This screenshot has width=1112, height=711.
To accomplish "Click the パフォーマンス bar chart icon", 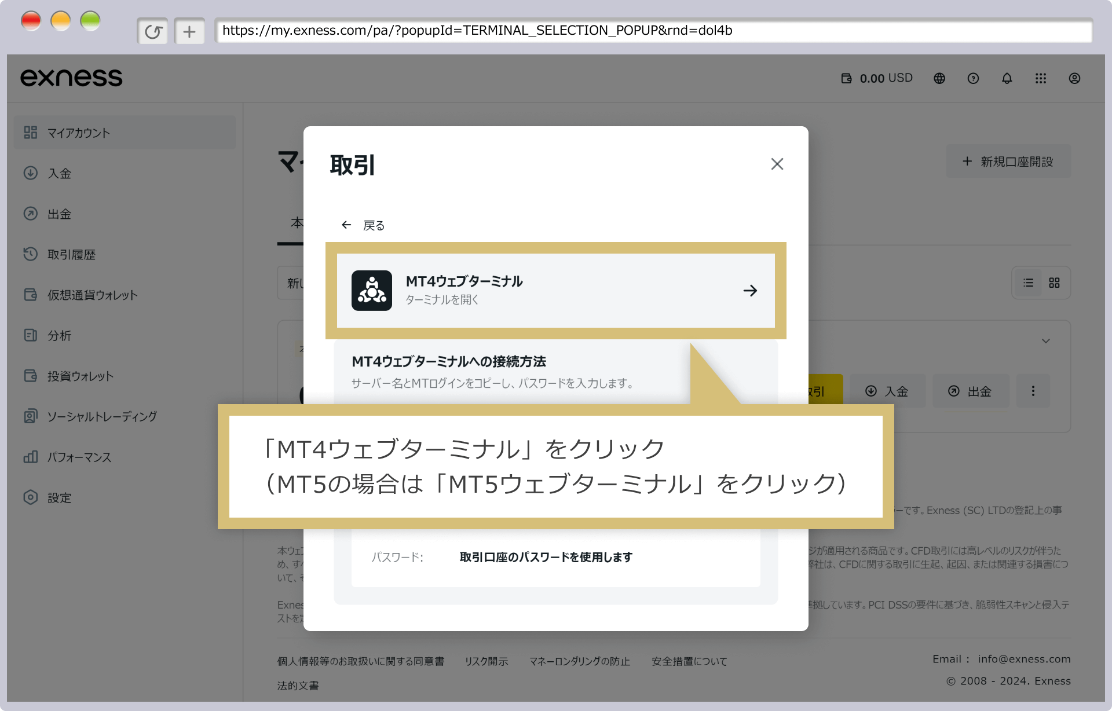I will click(x=31, y=457).
